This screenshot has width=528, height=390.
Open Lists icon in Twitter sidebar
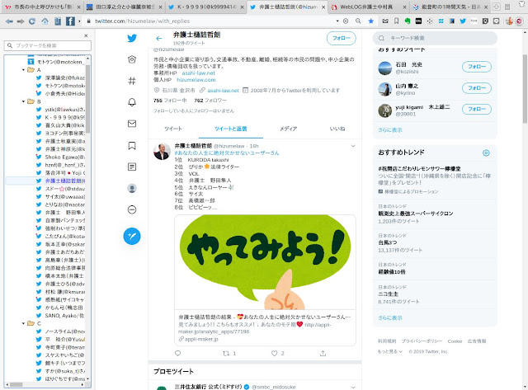(132, 167)
